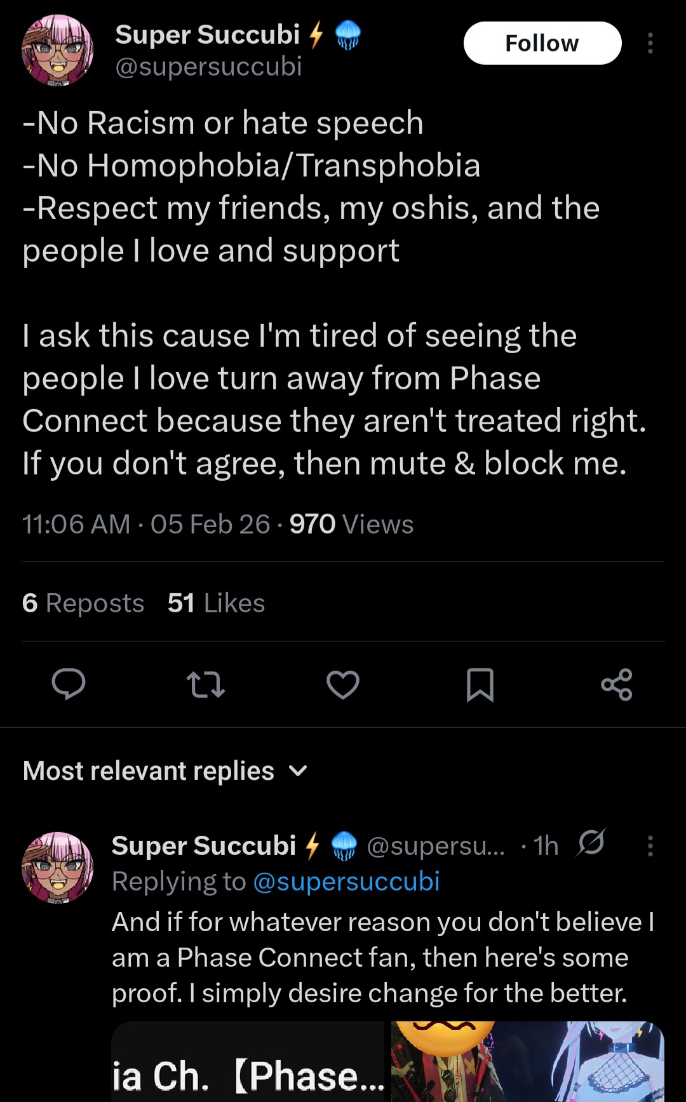The width and height of the screenshot is (686, 1102).
Task: Open the right attached image with emoji face
Action: point(528,1061)
